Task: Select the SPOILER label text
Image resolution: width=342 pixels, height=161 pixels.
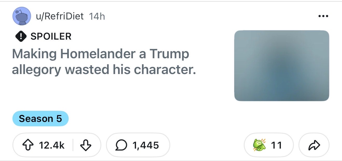Action: pos(51,36)
